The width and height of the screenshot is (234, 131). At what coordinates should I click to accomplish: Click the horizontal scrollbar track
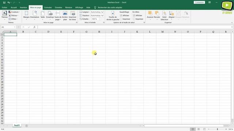[x=184, y=126]
